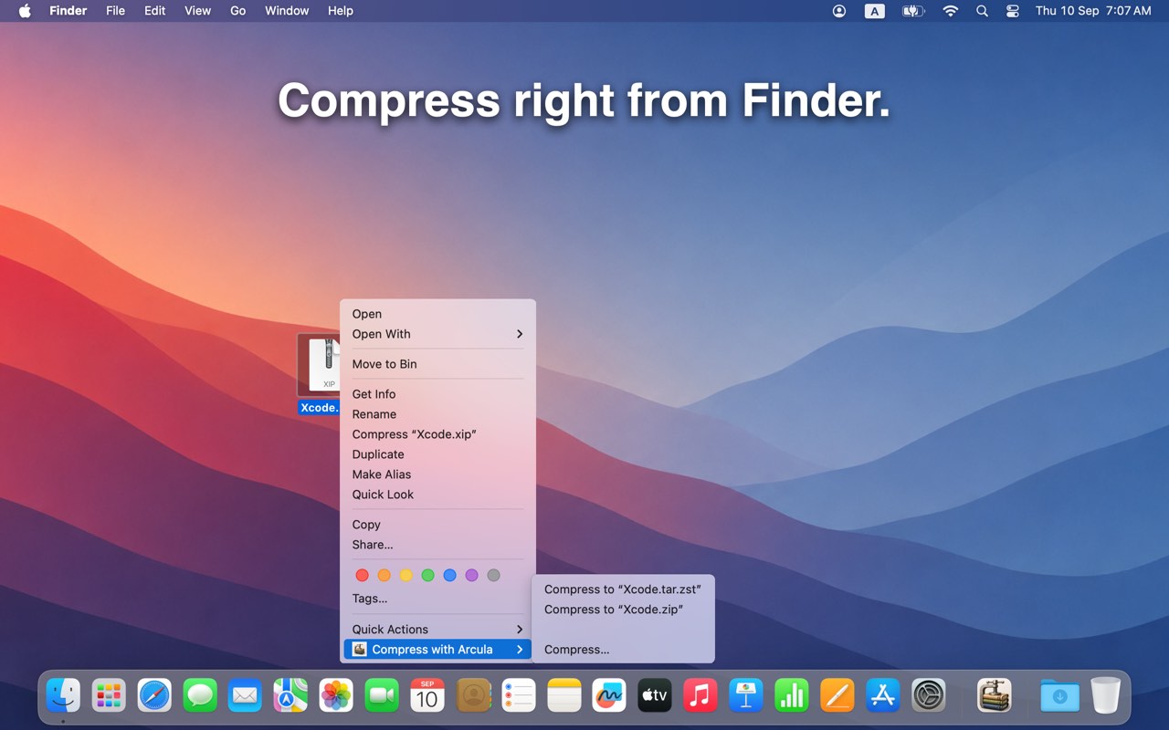
Task: Open System Settings in the Dock
Action: [x=929, y=696]
